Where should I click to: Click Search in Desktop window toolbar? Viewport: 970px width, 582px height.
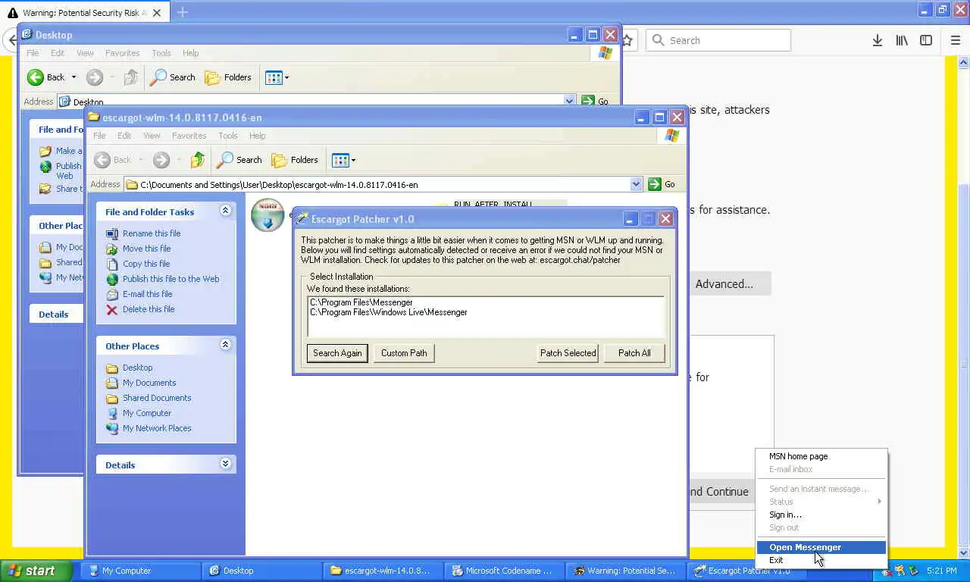coord(173,77)
